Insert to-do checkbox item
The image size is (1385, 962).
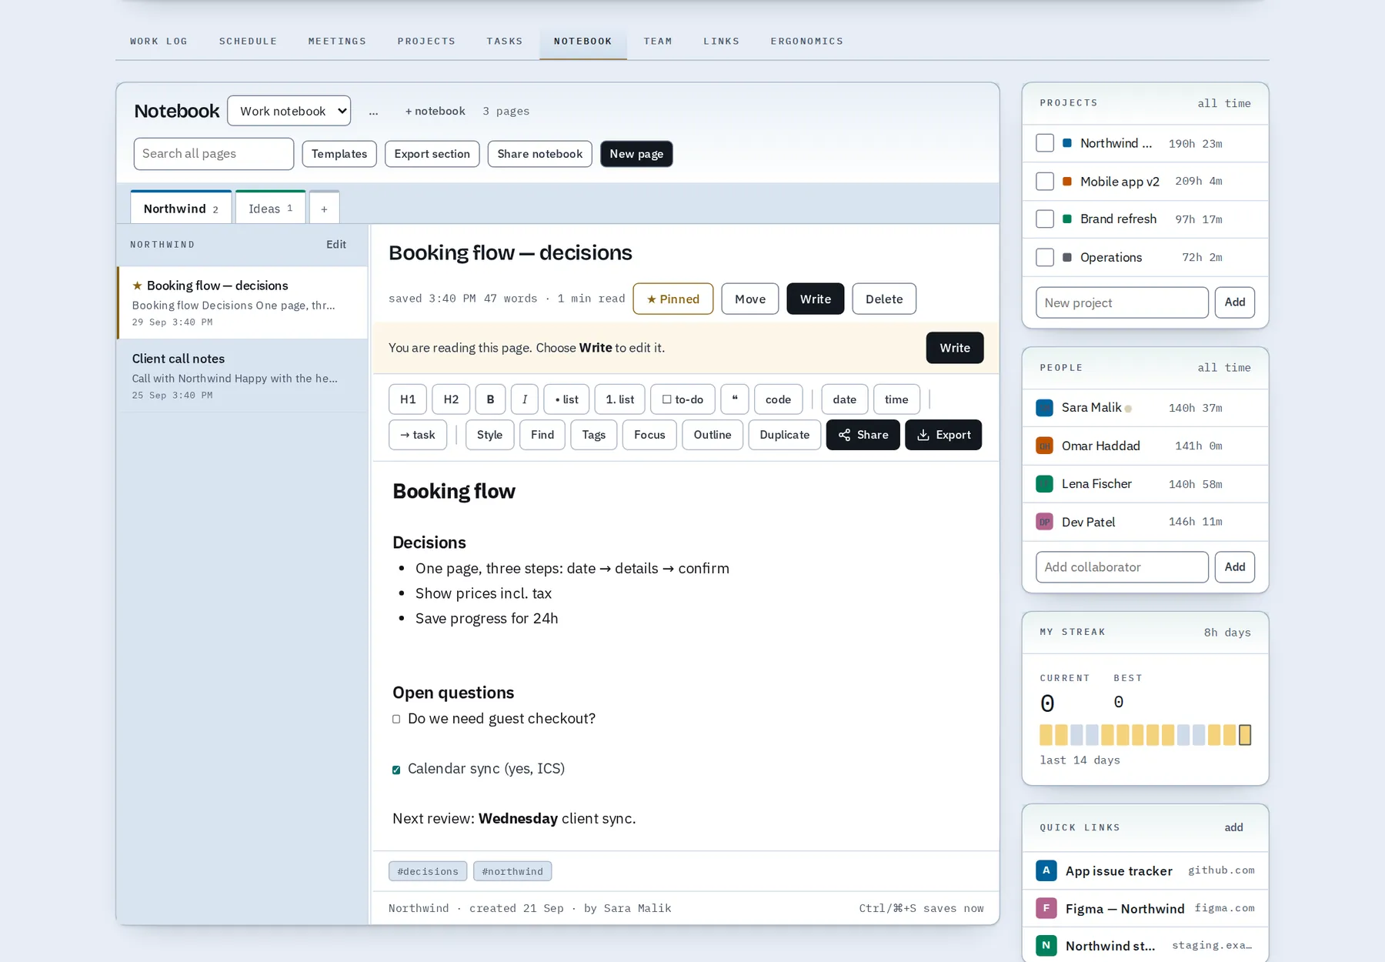click(x=683, y=399)
